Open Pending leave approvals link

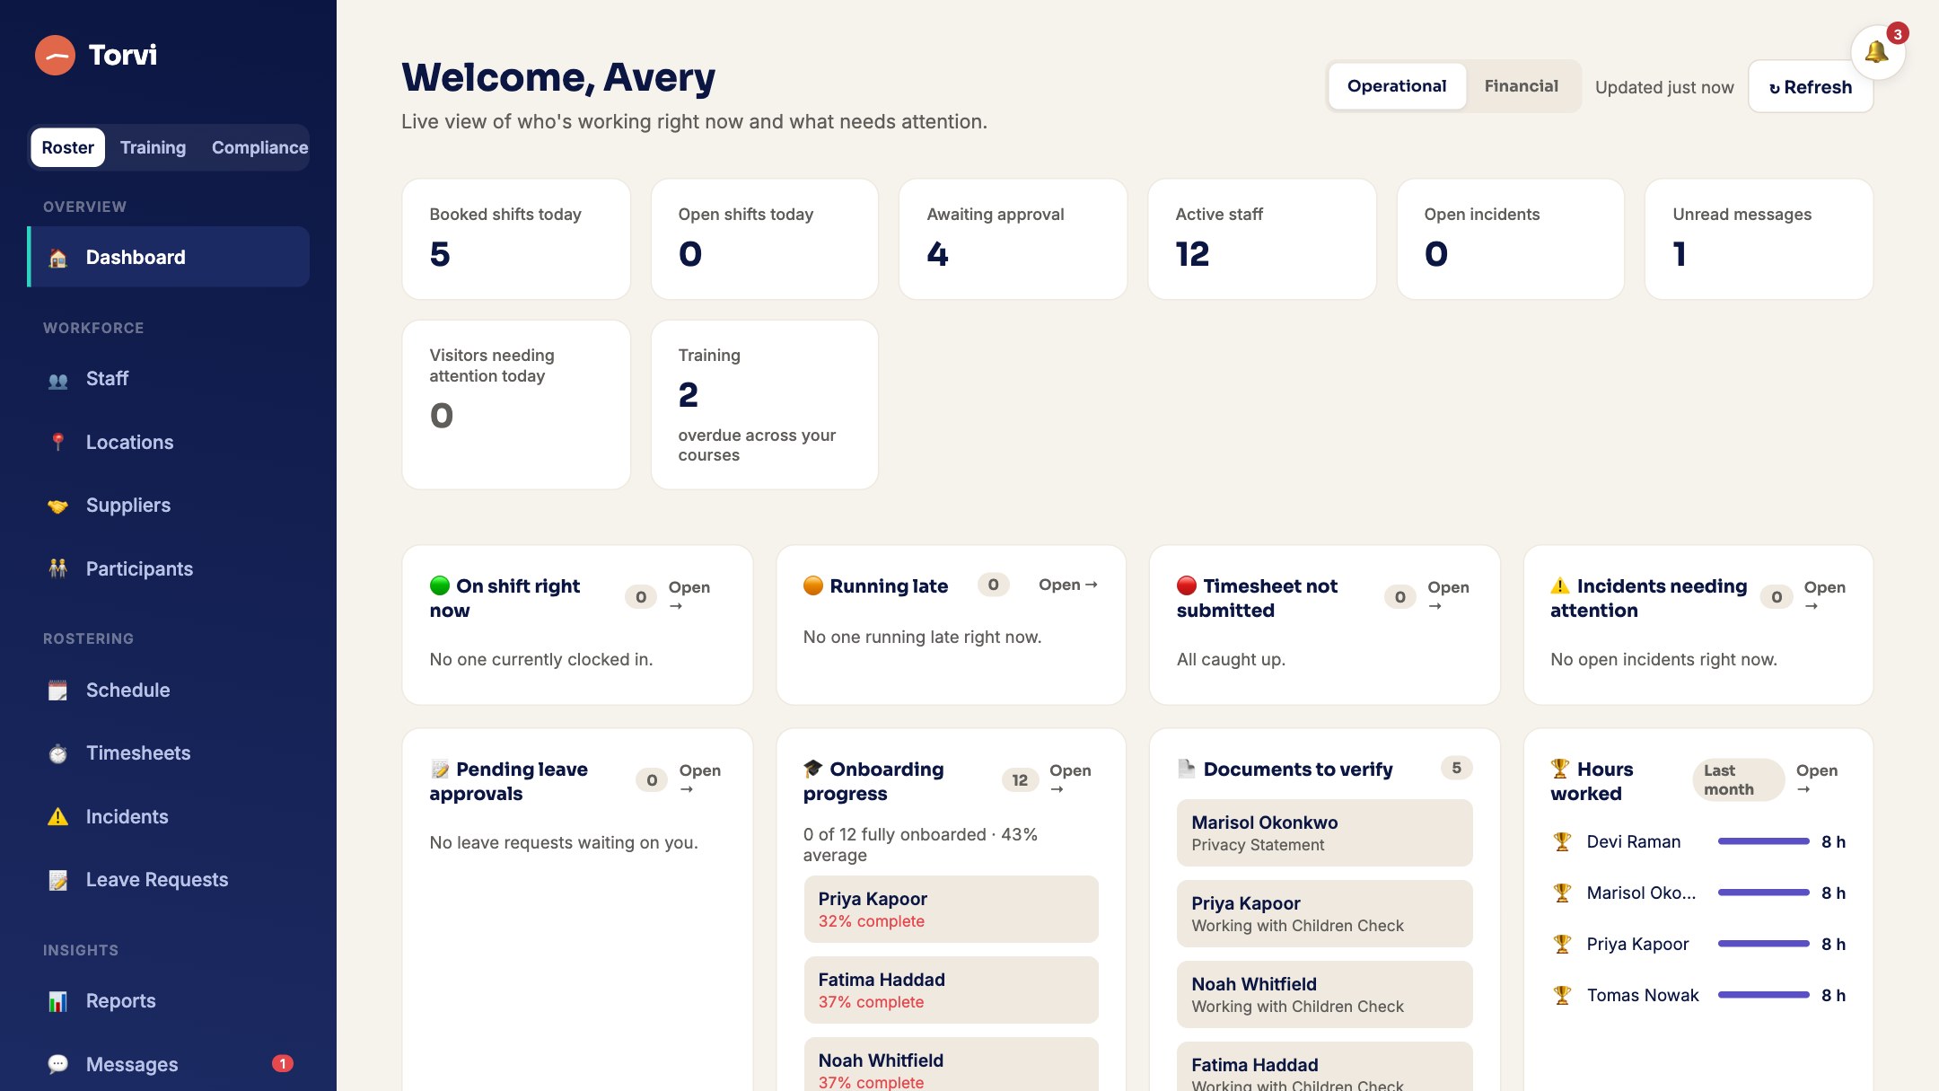click(x=700, y=779)
